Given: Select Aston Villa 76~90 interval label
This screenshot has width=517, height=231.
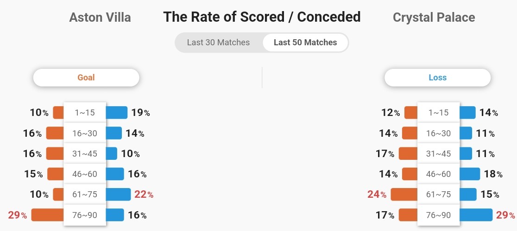Looking at the screenshot, I should coord(85,215).
